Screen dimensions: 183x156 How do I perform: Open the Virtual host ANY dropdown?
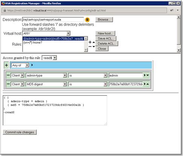click(46, 34)
